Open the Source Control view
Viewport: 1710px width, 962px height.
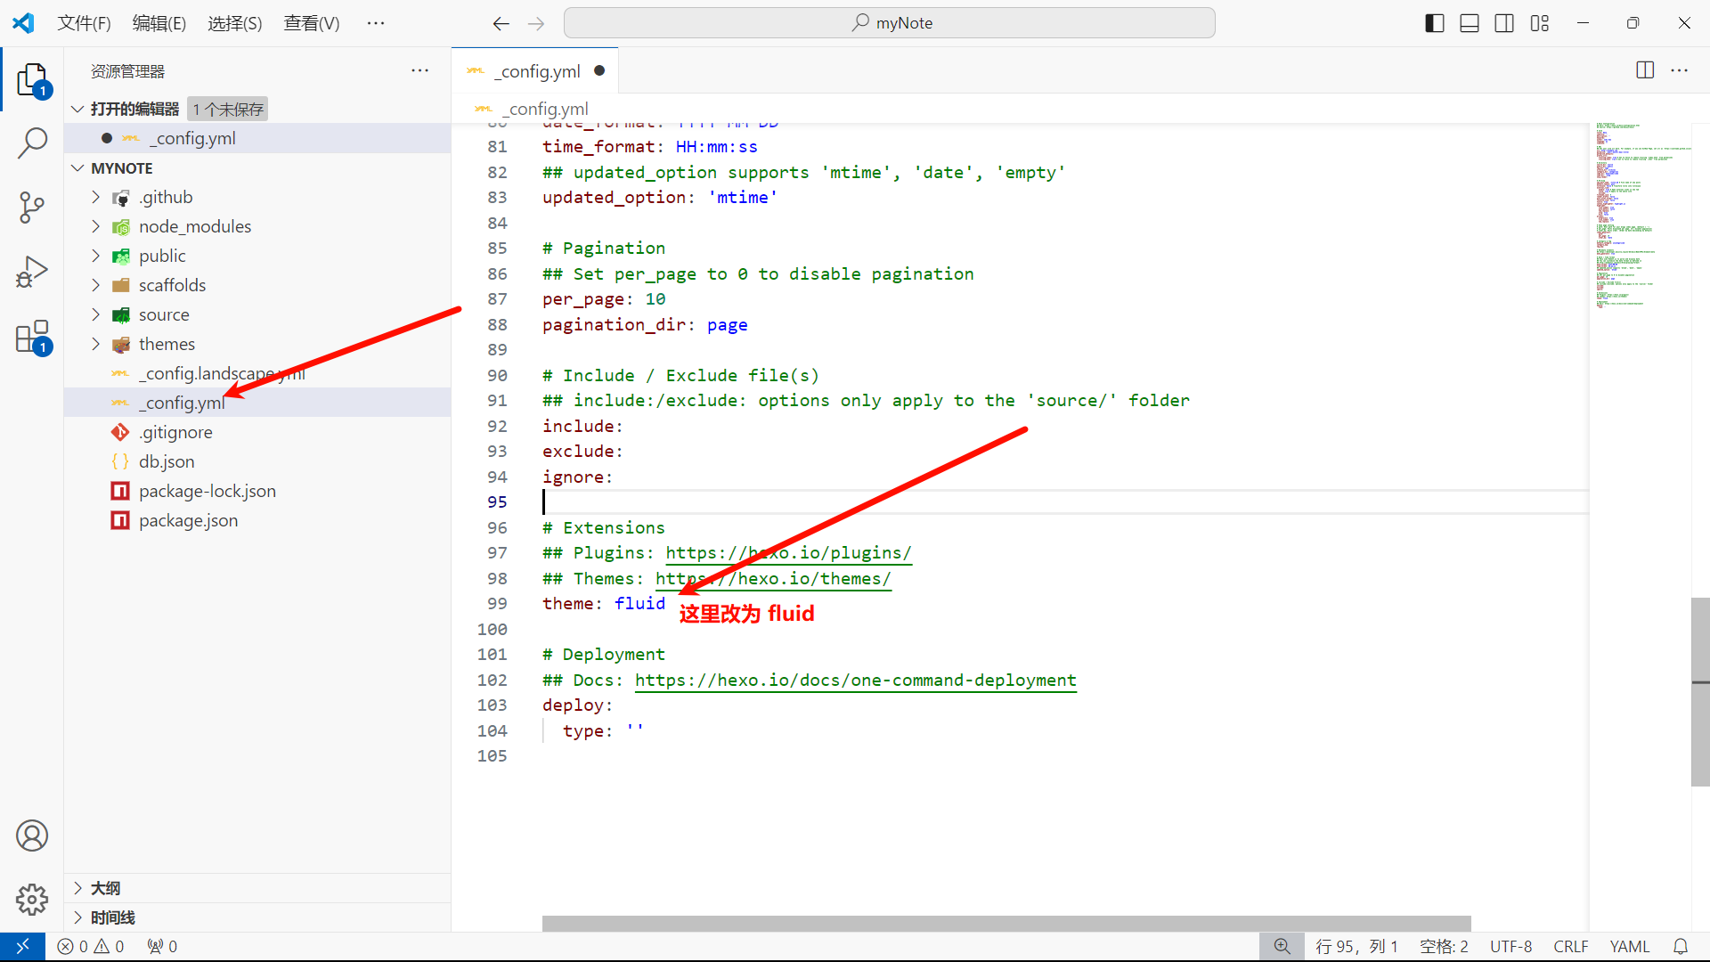(x=32, y=207)
